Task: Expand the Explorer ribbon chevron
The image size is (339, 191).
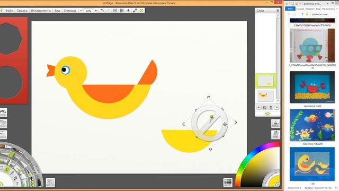Action: click(x=337, y=9)
